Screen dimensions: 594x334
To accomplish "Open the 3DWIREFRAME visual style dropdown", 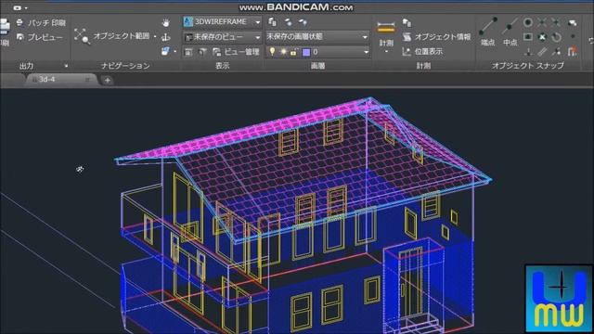I will click(x=223, y=22).
